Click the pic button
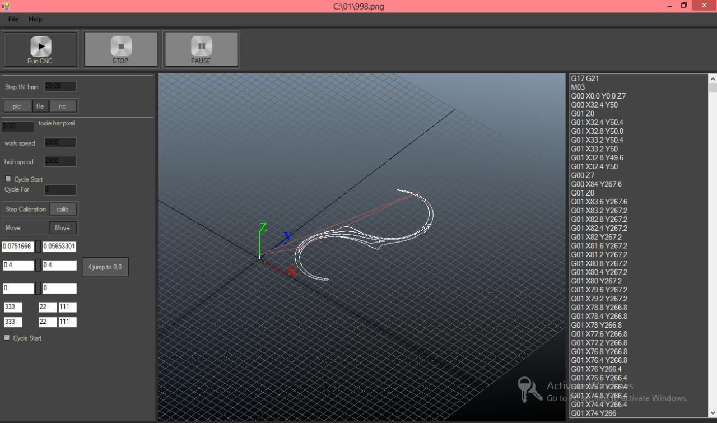Screen dimensions: 717x423 pos(17,106)
